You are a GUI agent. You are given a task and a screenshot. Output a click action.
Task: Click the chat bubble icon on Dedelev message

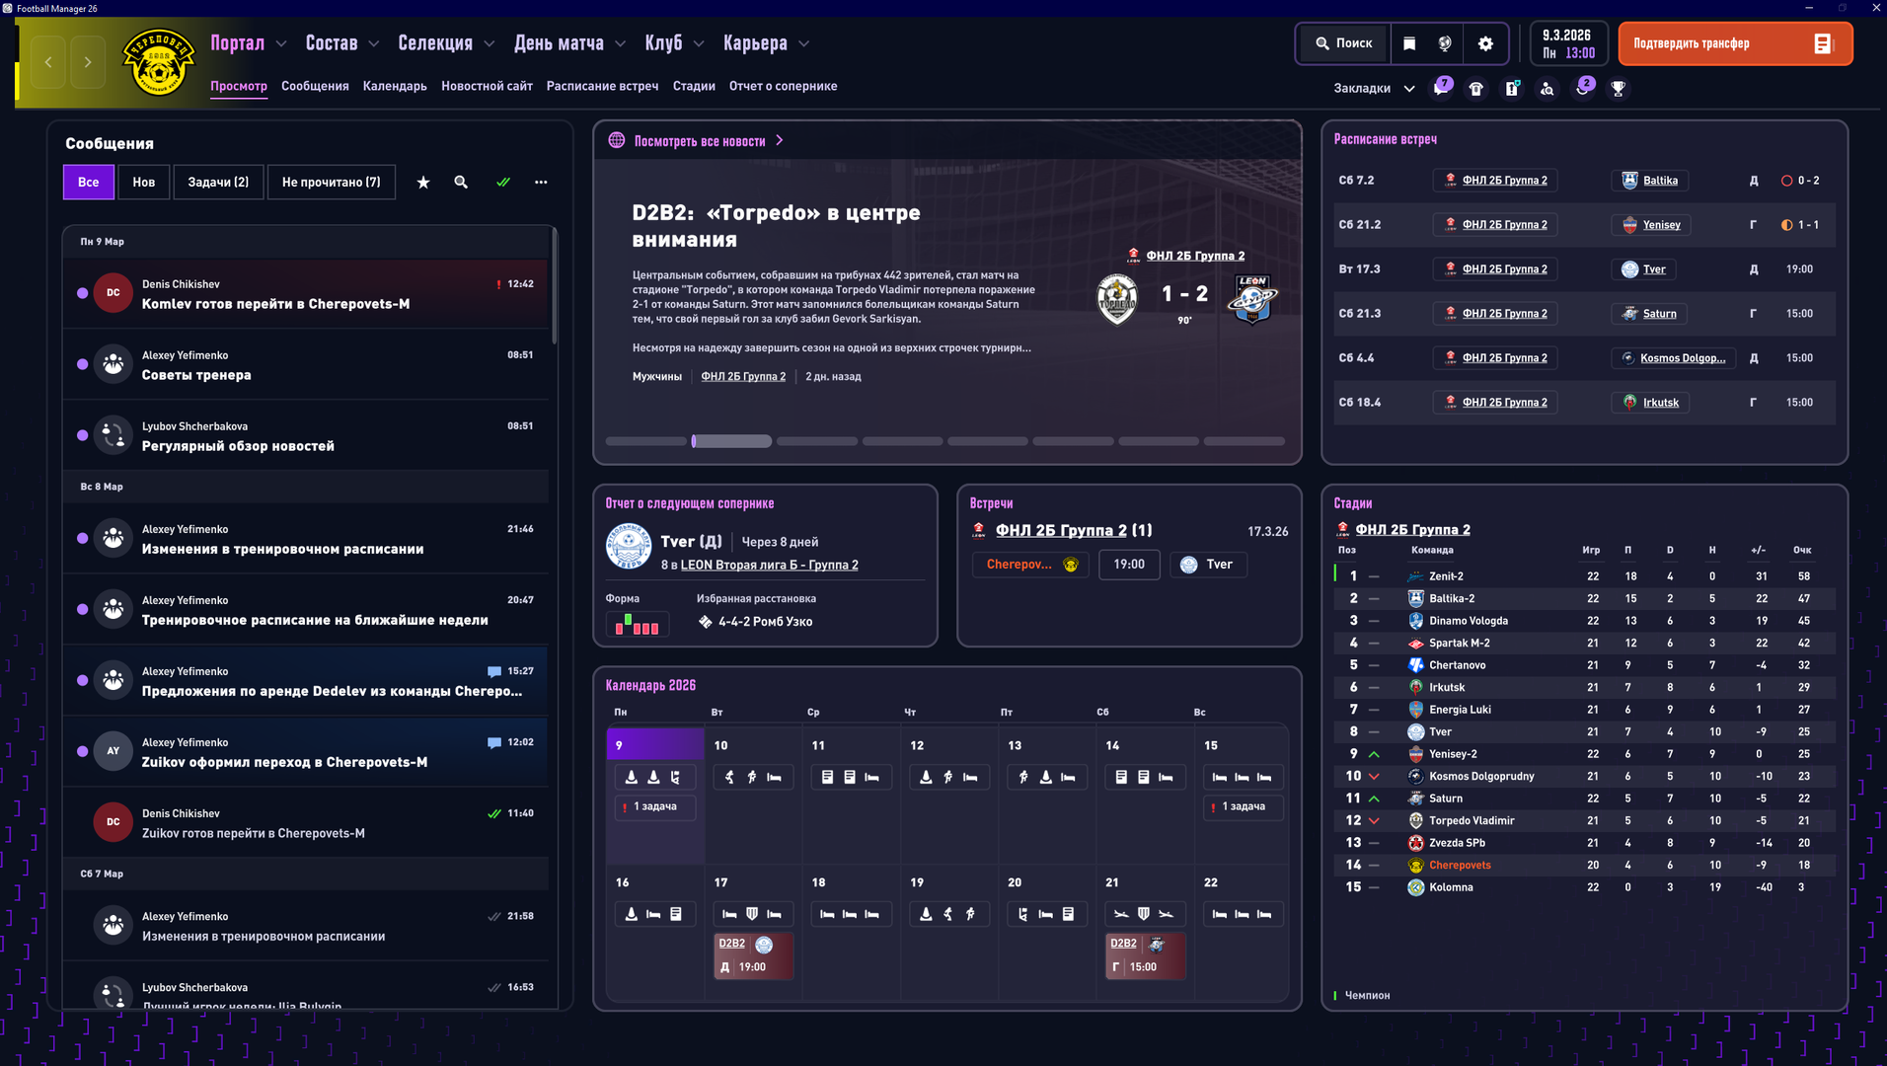click(x=494, y=671)
